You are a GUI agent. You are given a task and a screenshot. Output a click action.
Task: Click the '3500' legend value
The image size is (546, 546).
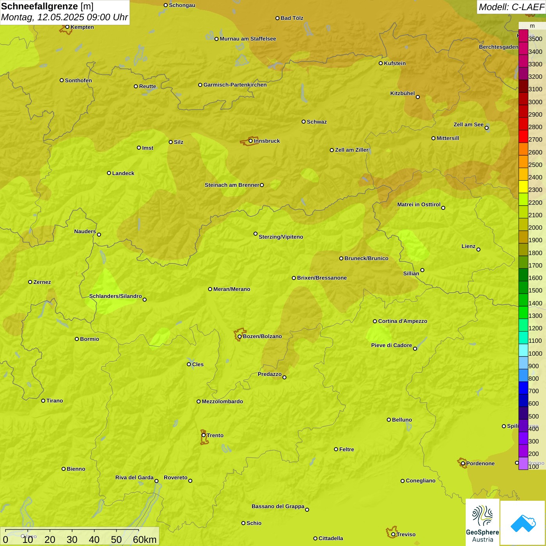point(535,39)
